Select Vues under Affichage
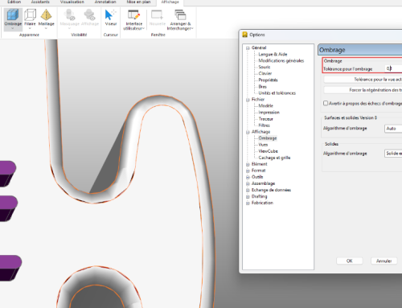402x308 pixels. 263,145
